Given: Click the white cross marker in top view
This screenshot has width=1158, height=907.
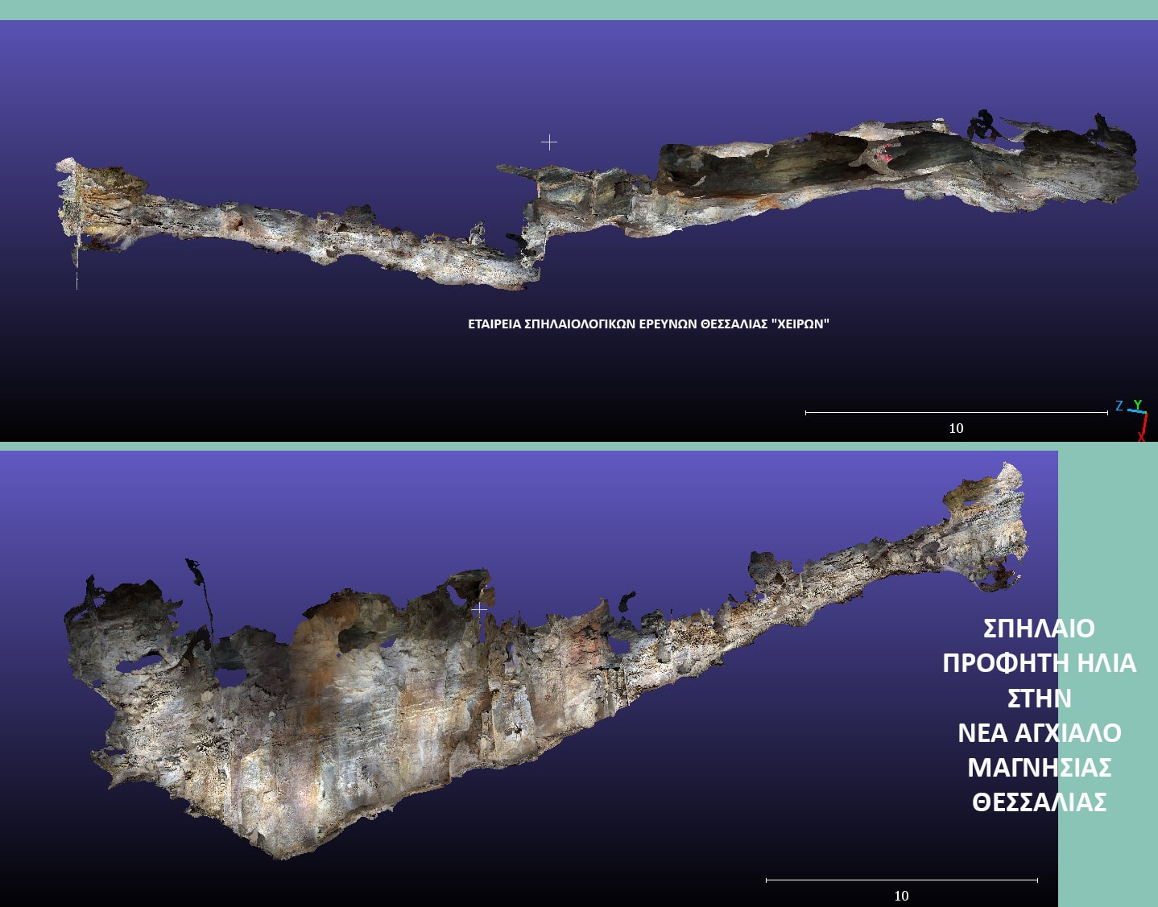Looking at the screenshot, I should click(x=549, y=142).
